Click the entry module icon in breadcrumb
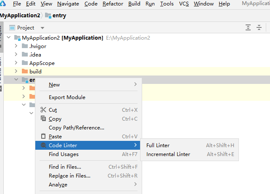 [48, 16]
